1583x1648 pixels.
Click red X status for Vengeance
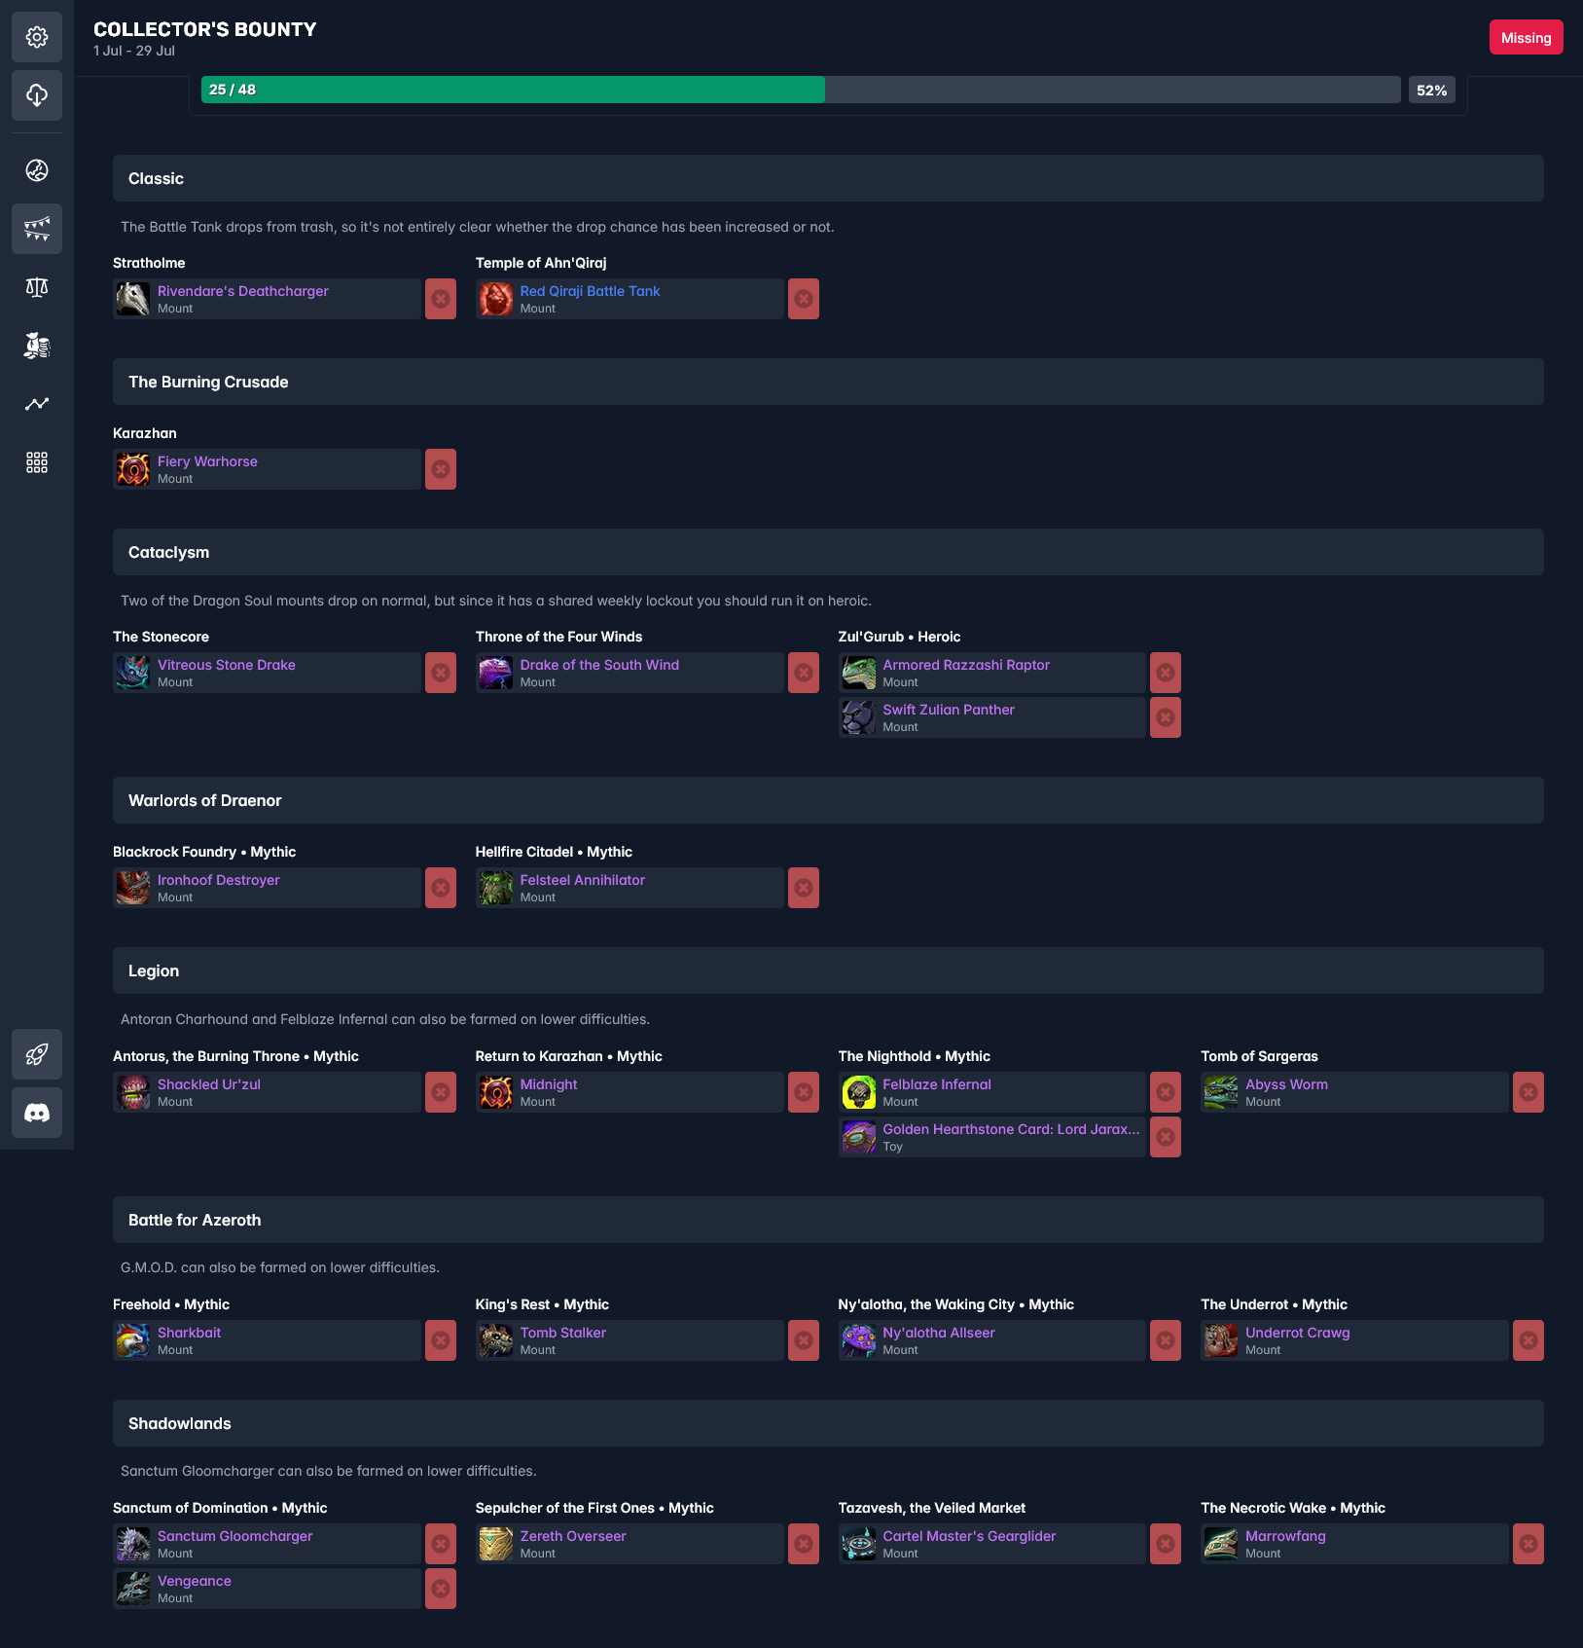tap(441, 1589)
